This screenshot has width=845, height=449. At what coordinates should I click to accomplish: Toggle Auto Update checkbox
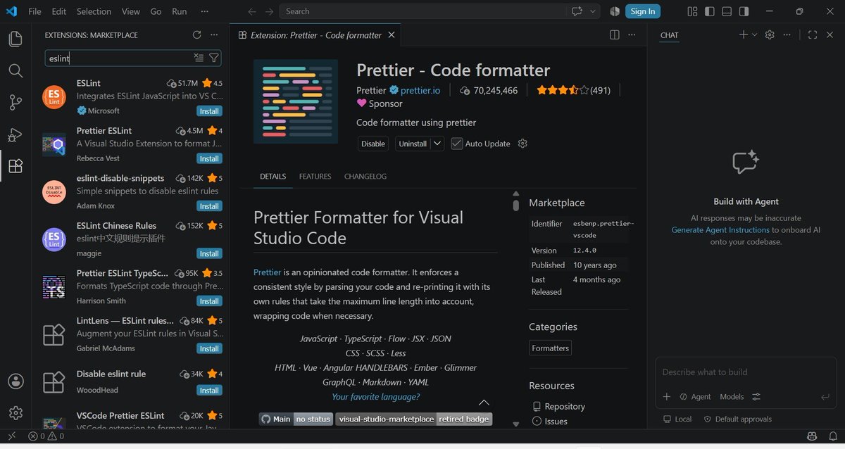pyautogui.click(x=457, y=144)
